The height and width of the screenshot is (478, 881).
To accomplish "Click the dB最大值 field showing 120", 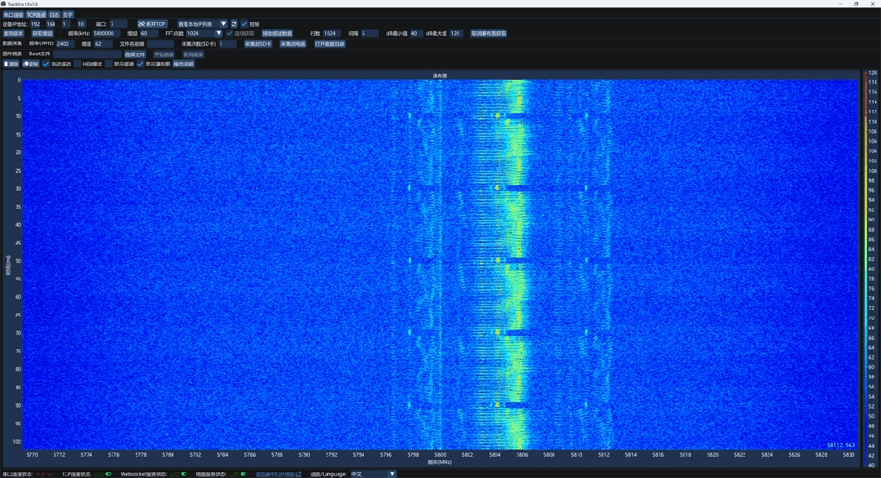I will click(456, 33).
